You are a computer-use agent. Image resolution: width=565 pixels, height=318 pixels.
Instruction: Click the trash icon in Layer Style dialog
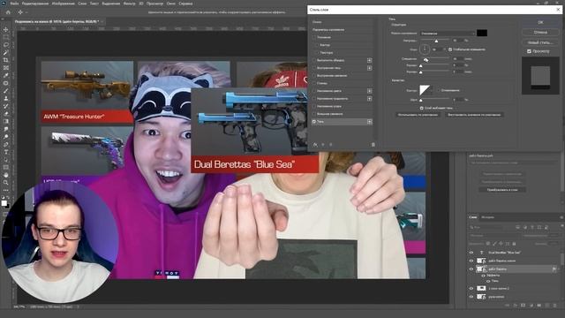(x=373, y=145)
